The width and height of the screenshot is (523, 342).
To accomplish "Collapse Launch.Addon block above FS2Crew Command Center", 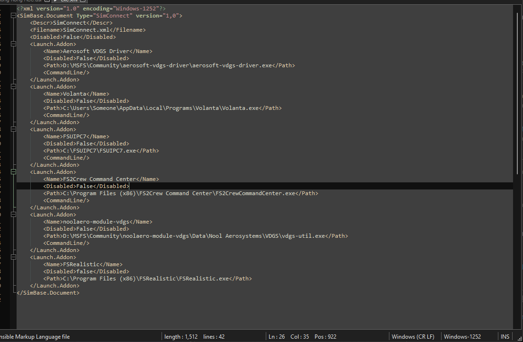I will (x=13, y=172).
